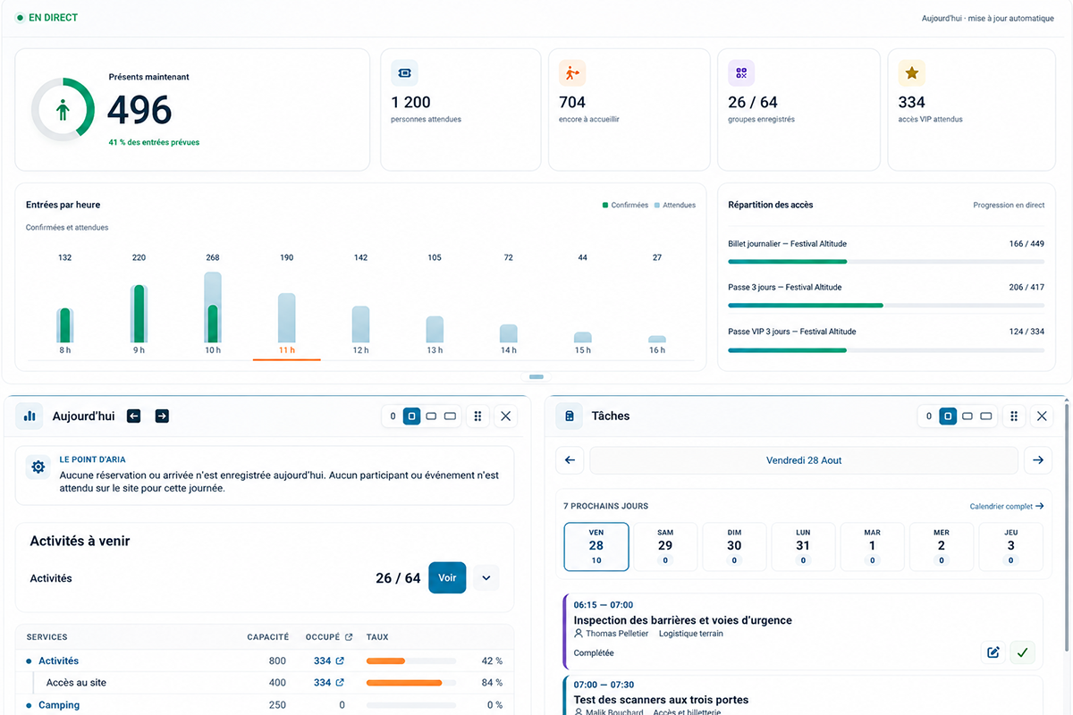Open the Calendrier complet link

[1007, 507]
